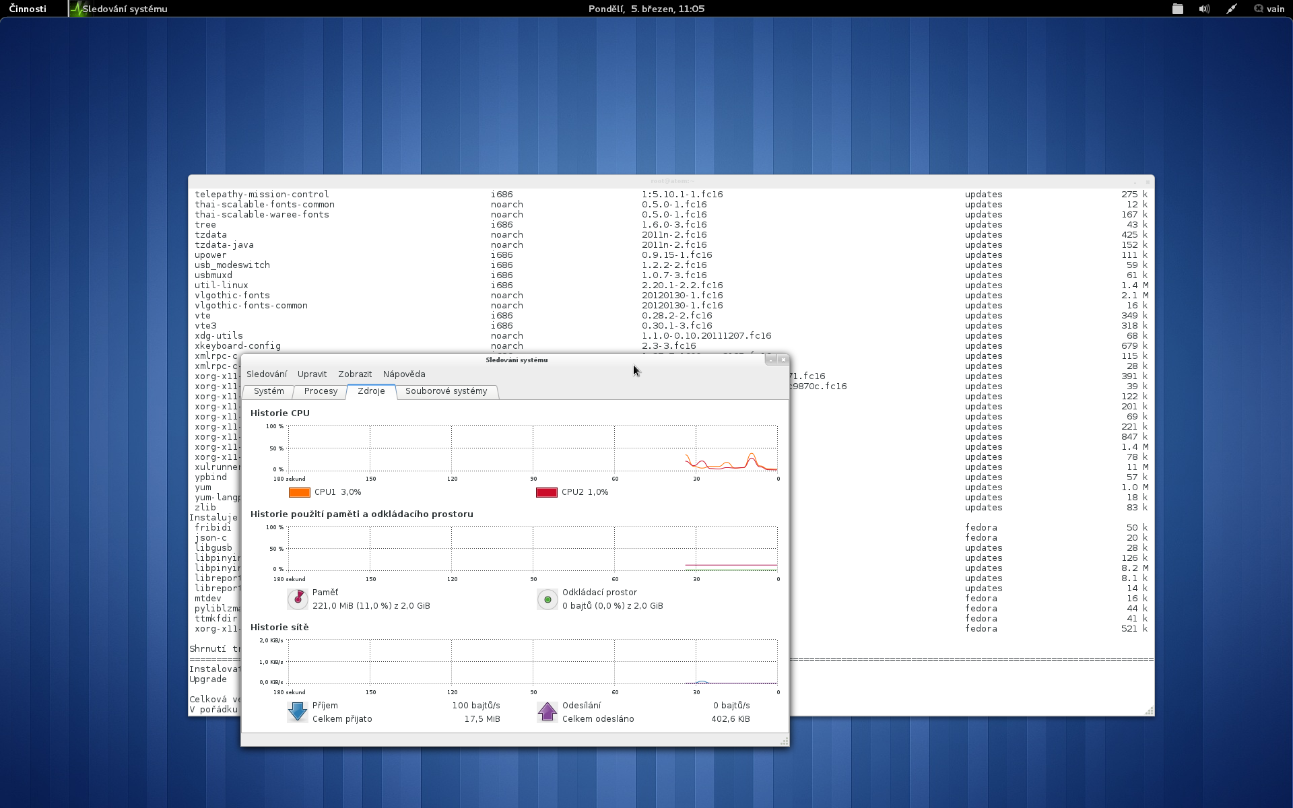This screenshot has width=1293, height=808.
Task: Open the CPU2 red color swatch
Action: pos(547,492)
